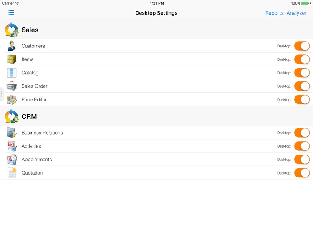The image size is (313, 234).
Task: Select the Appointments label
Action: (x=37, y=160)
